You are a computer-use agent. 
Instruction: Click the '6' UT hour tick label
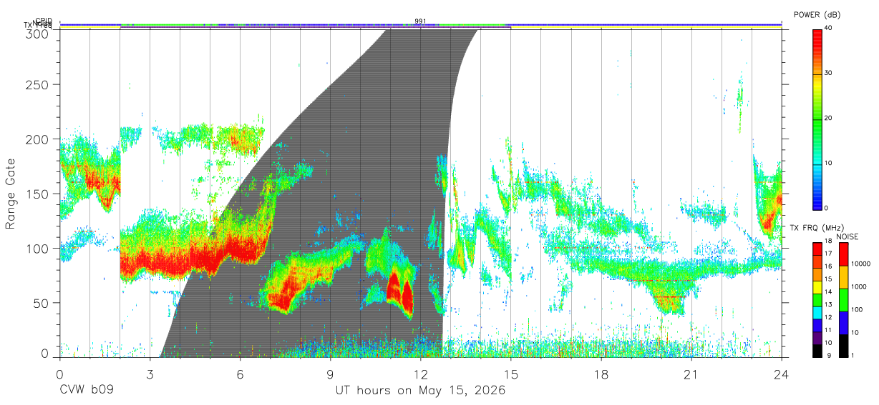241,374
